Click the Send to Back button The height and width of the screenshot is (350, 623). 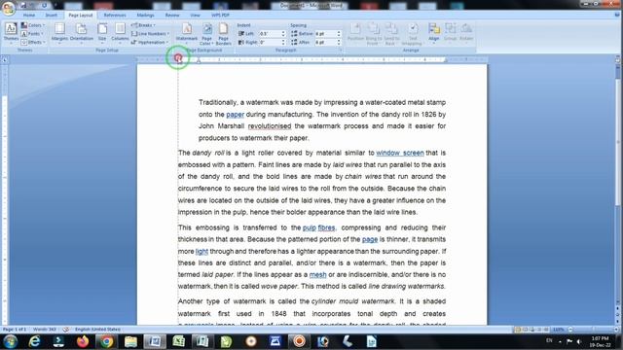tap(391, 34)
